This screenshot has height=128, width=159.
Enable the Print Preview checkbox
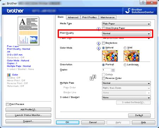[7, 104]
